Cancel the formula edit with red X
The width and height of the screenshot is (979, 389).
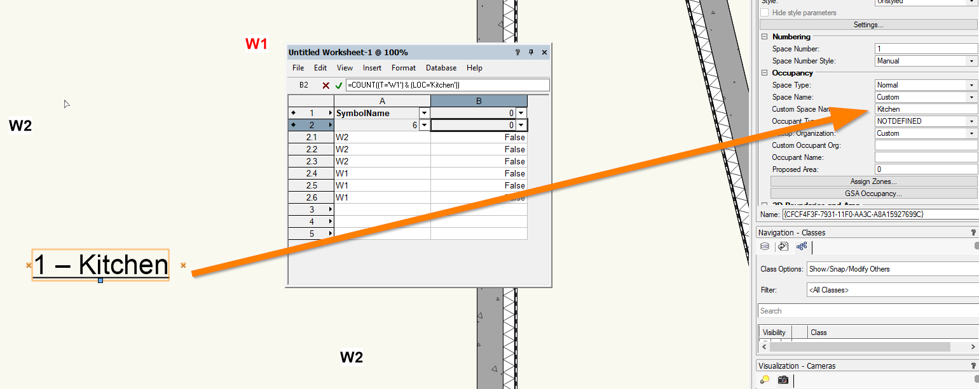325,85
